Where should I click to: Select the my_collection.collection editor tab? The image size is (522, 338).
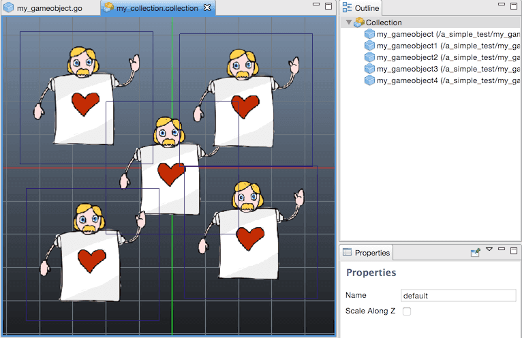pos(157,8)
